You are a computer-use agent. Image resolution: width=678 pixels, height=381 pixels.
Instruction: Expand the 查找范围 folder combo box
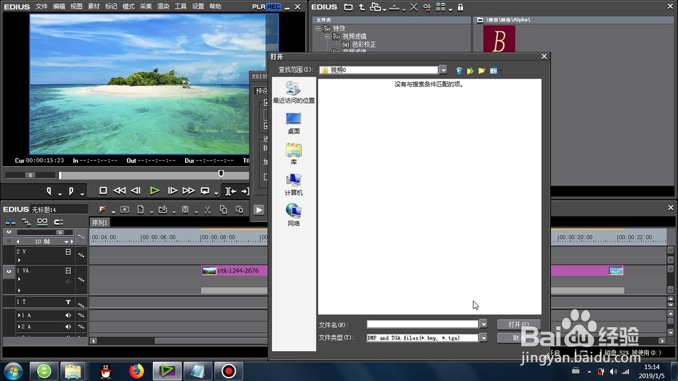coord(443,70)
